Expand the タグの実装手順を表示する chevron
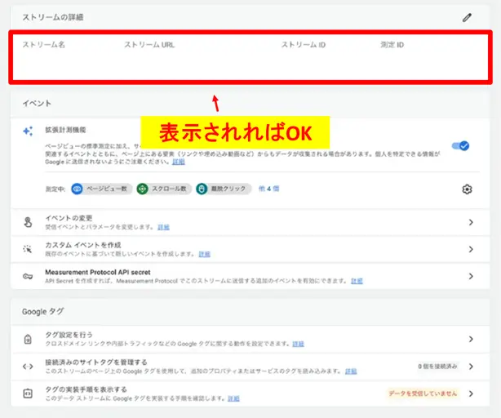The width and height of the screenshot is (501, 418). [x=471, y=394]
